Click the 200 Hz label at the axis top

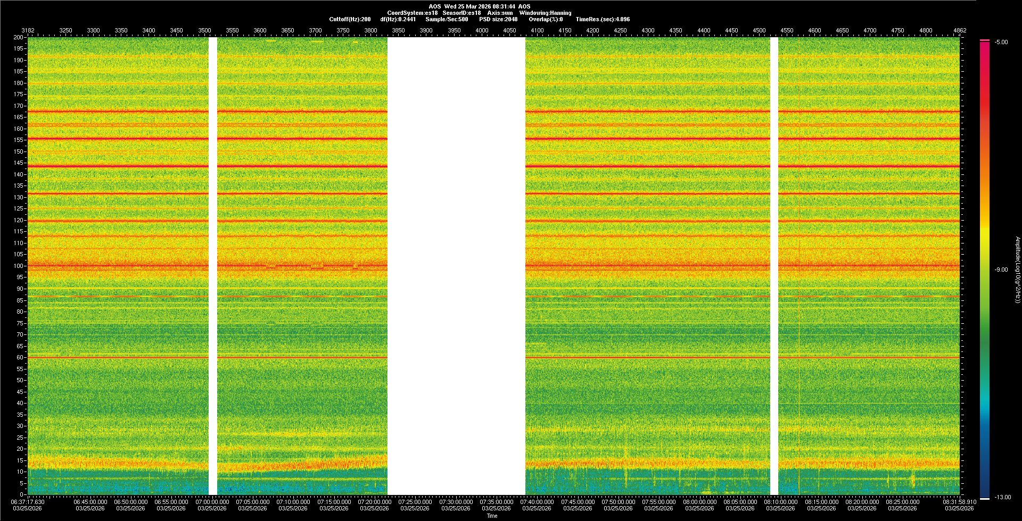click(19, 37)
